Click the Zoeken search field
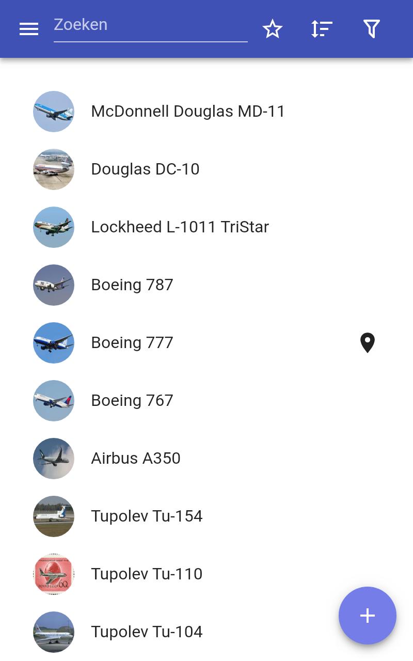413x661 pixels. coord(151,25)
